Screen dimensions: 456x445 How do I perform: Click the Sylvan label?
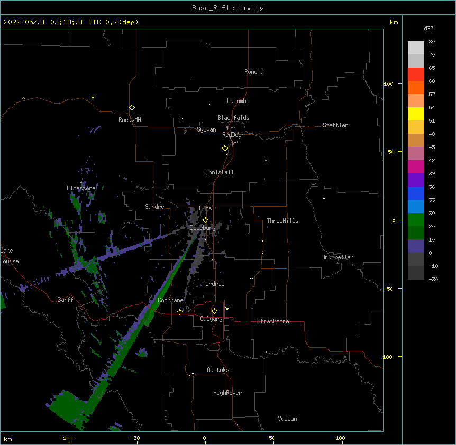[206, 129]
